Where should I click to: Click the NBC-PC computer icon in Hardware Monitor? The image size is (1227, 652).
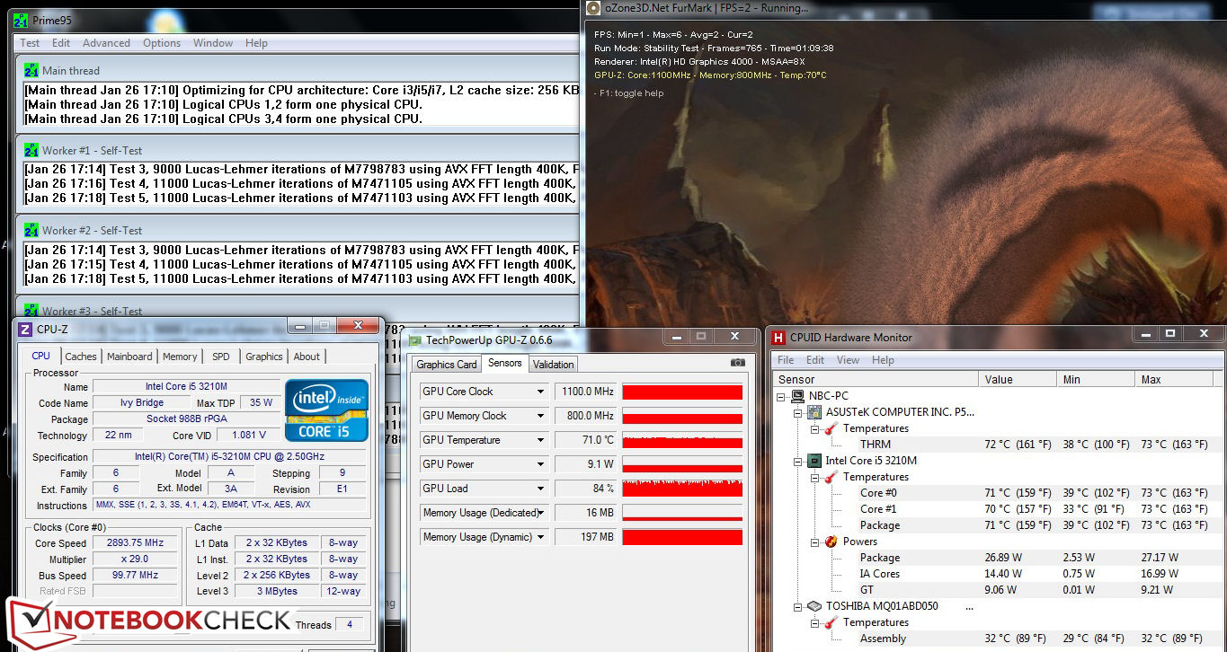click(x=798, y=396)
